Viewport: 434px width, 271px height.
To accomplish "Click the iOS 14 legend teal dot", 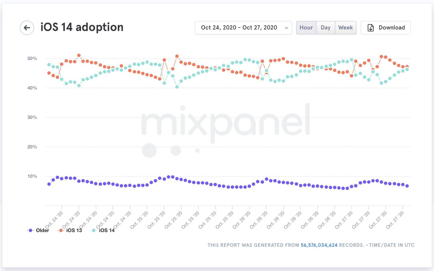I will point(94,230).
